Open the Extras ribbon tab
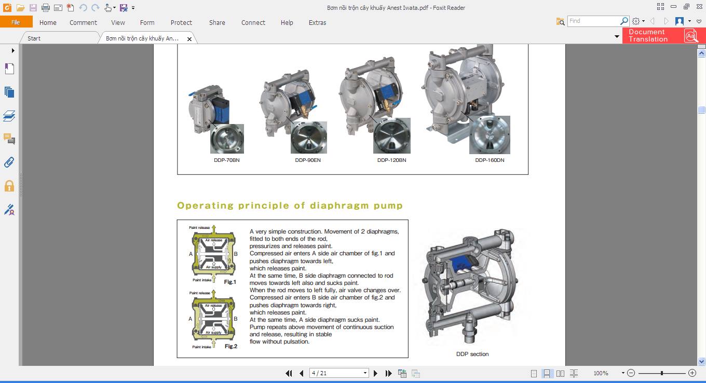 [x=317, y=22]
